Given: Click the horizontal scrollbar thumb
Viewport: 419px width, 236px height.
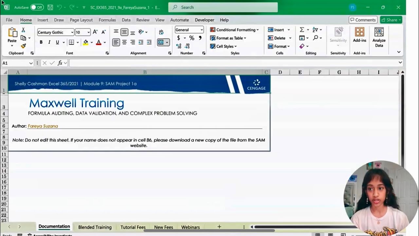Looking at the screenshot, I should 305,227.
